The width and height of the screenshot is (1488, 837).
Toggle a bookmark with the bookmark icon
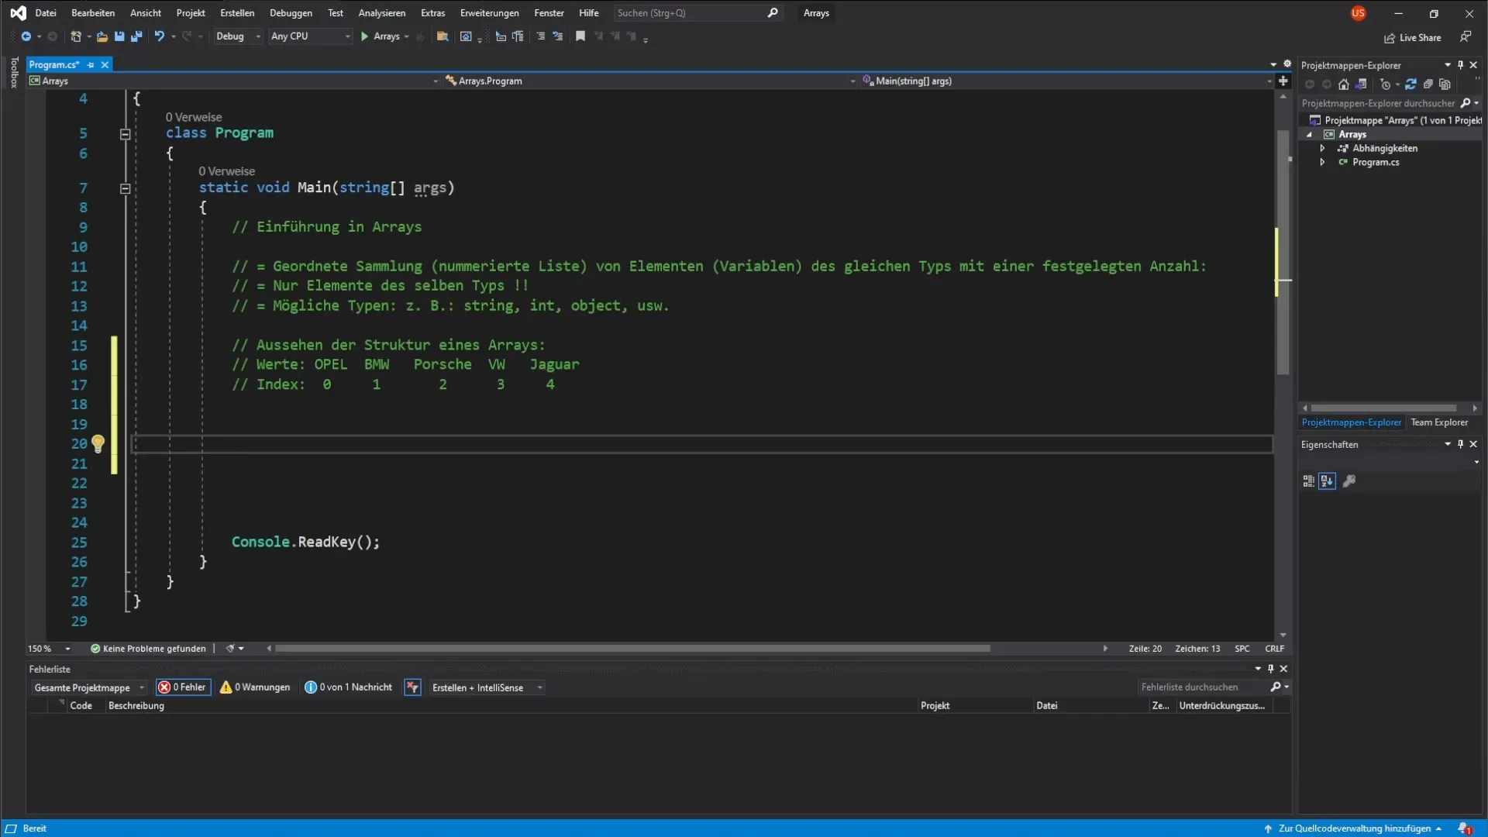click(580, 36)
